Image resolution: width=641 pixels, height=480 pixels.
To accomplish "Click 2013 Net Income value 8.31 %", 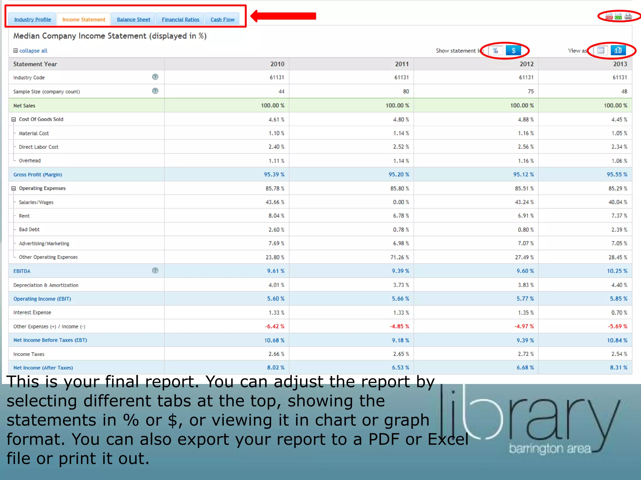I will click(x=618, y=368).
